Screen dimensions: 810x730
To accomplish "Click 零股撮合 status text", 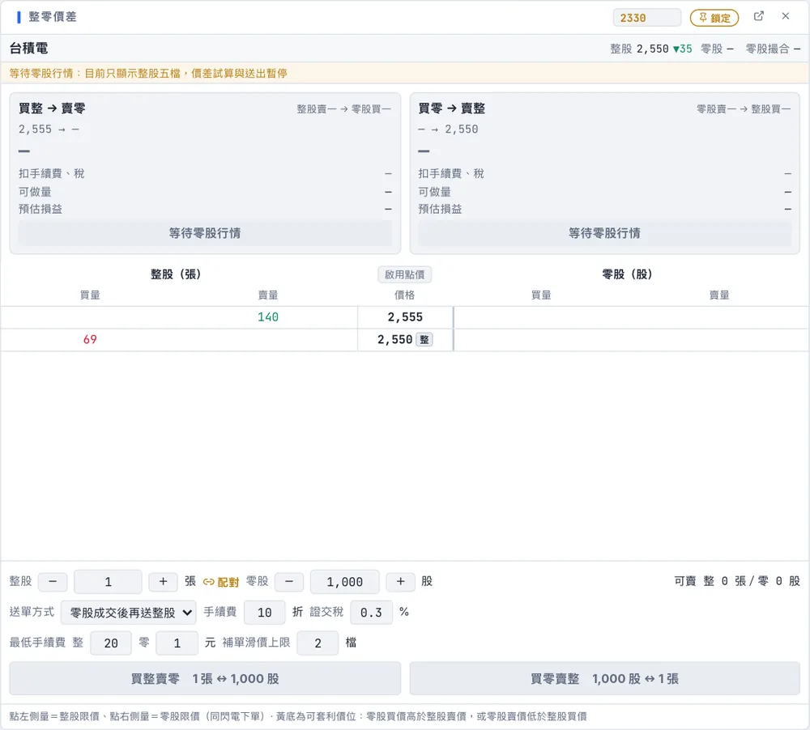I will [773, 49].
